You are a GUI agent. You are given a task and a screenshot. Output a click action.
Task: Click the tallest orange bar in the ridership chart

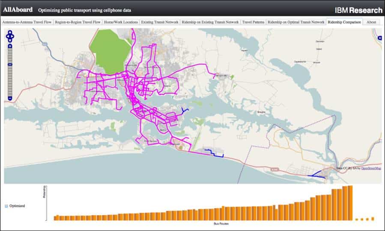coord(350,203)
